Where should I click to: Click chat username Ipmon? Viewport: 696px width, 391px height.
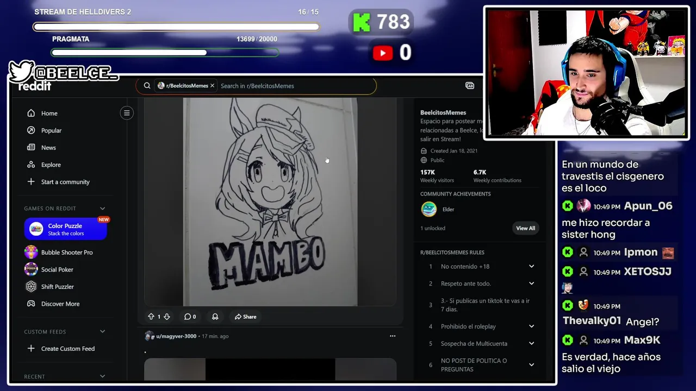[x=641, y=253]
